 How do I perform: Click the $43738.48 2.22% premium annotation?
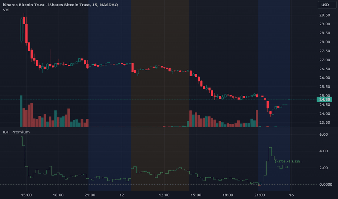click(x=289, y=162)
